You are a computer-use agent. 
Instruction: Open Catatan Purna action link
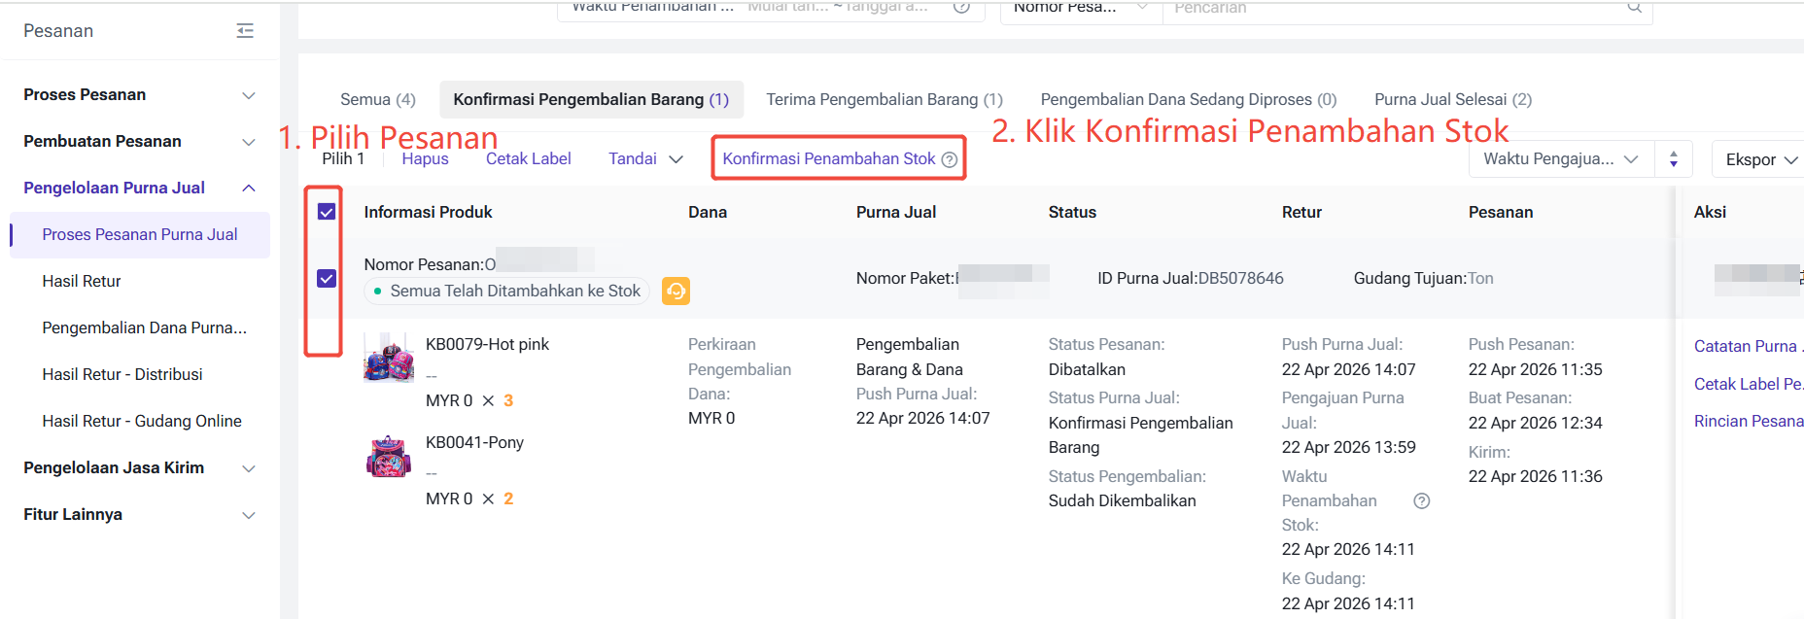[x=1748, y=347]
